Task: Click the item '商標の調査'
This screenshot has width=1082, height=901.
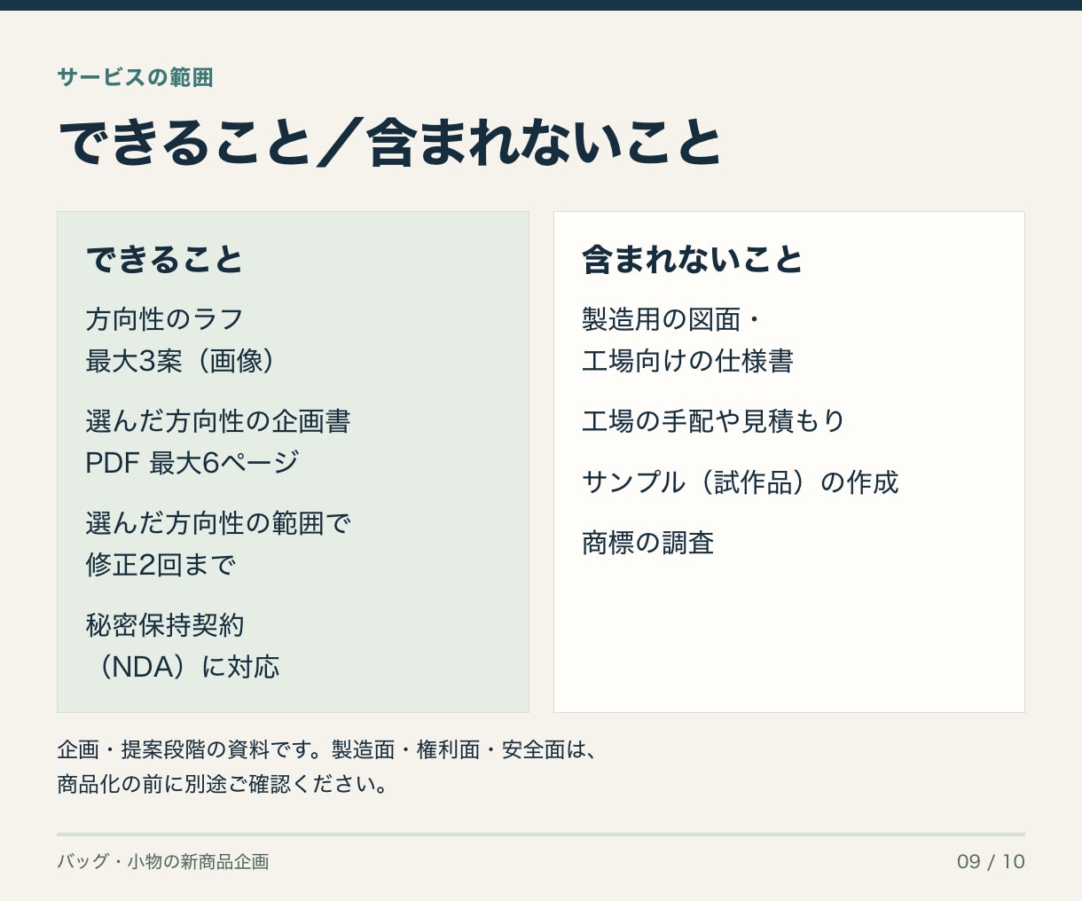Action: (648, 543)
